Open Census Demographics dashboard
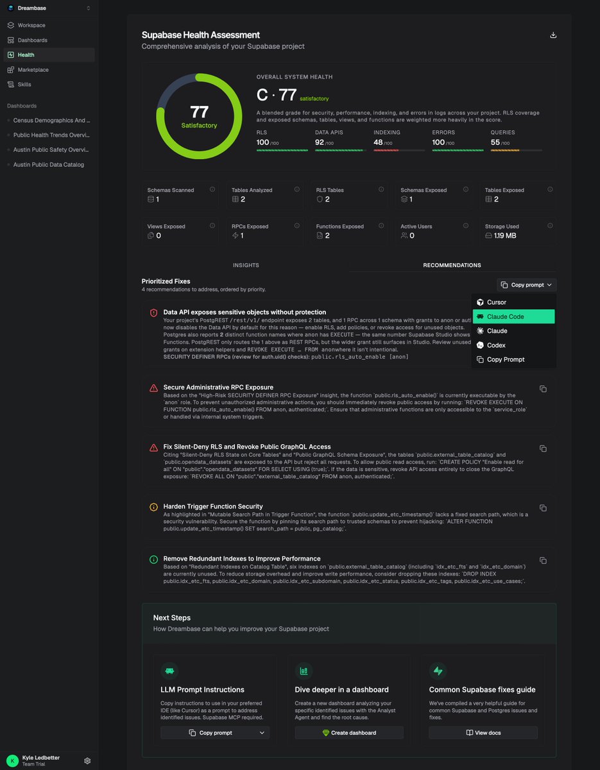This screenshot has width=600, height=770. point(51,120)
